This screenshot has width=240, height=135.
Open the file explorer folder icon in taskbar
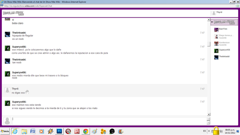(x=24, y=131)
